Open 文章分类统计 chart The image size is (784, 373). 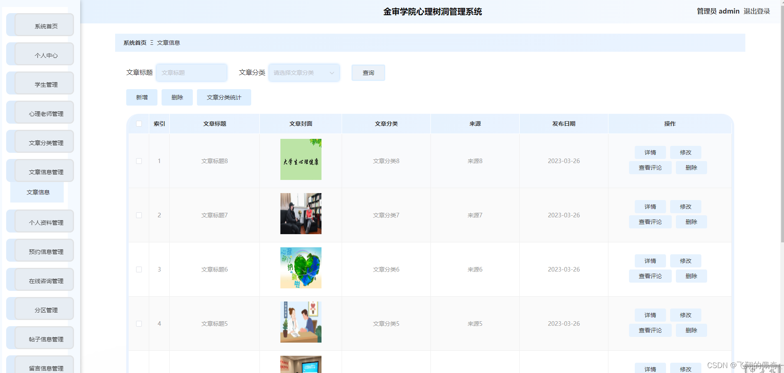[224, 97]
